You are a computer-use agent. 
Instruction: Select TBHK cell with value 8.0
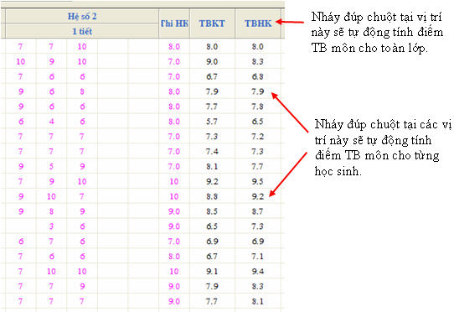(257, 47)
